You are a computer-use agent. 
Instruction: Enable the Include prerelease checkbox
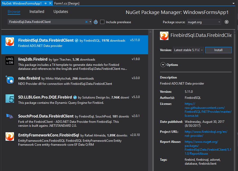pos(102,22)
